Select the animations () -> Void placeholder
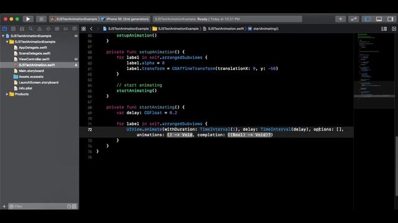 tap(180, 135)
